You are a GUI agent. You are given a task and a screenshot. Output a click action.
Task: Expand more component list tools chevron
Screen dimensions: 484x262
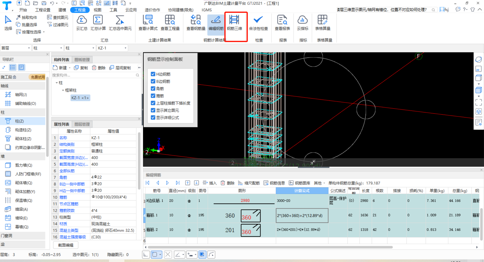point(139,68)
